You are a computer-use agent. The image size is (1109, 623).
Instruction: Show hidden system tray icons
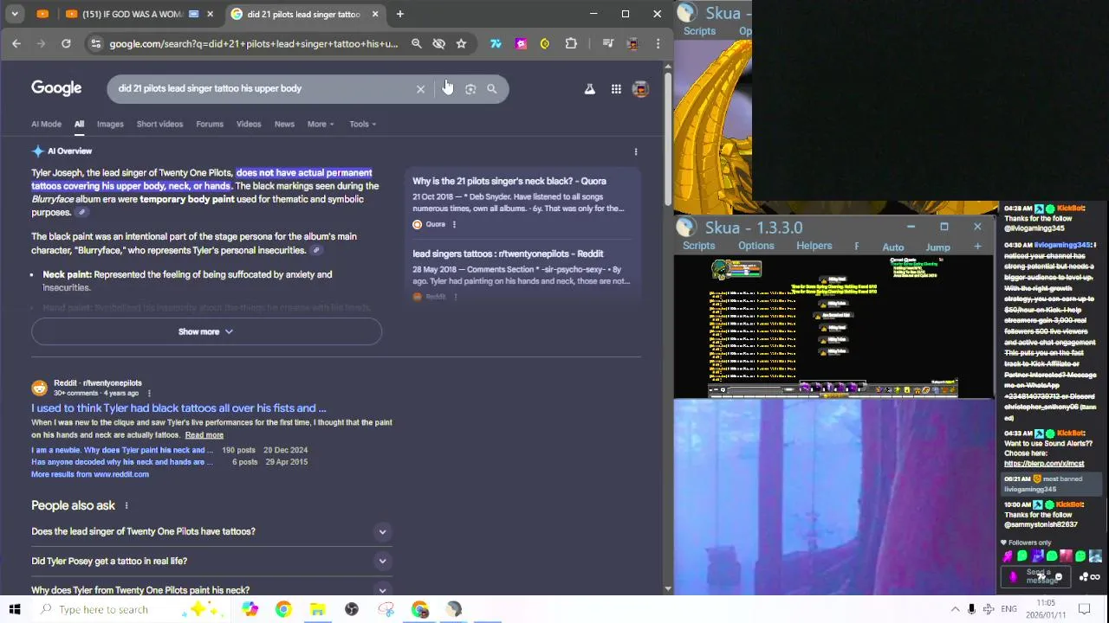click(955, 609)
